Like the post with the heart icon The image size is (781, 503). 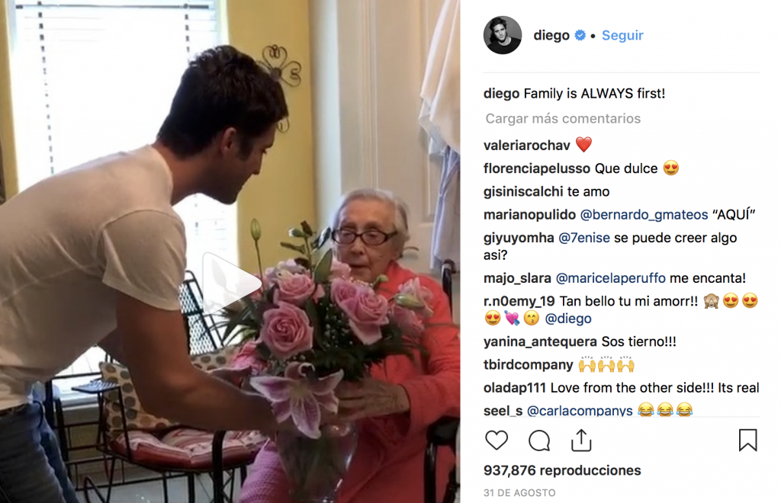pos(496,441)
